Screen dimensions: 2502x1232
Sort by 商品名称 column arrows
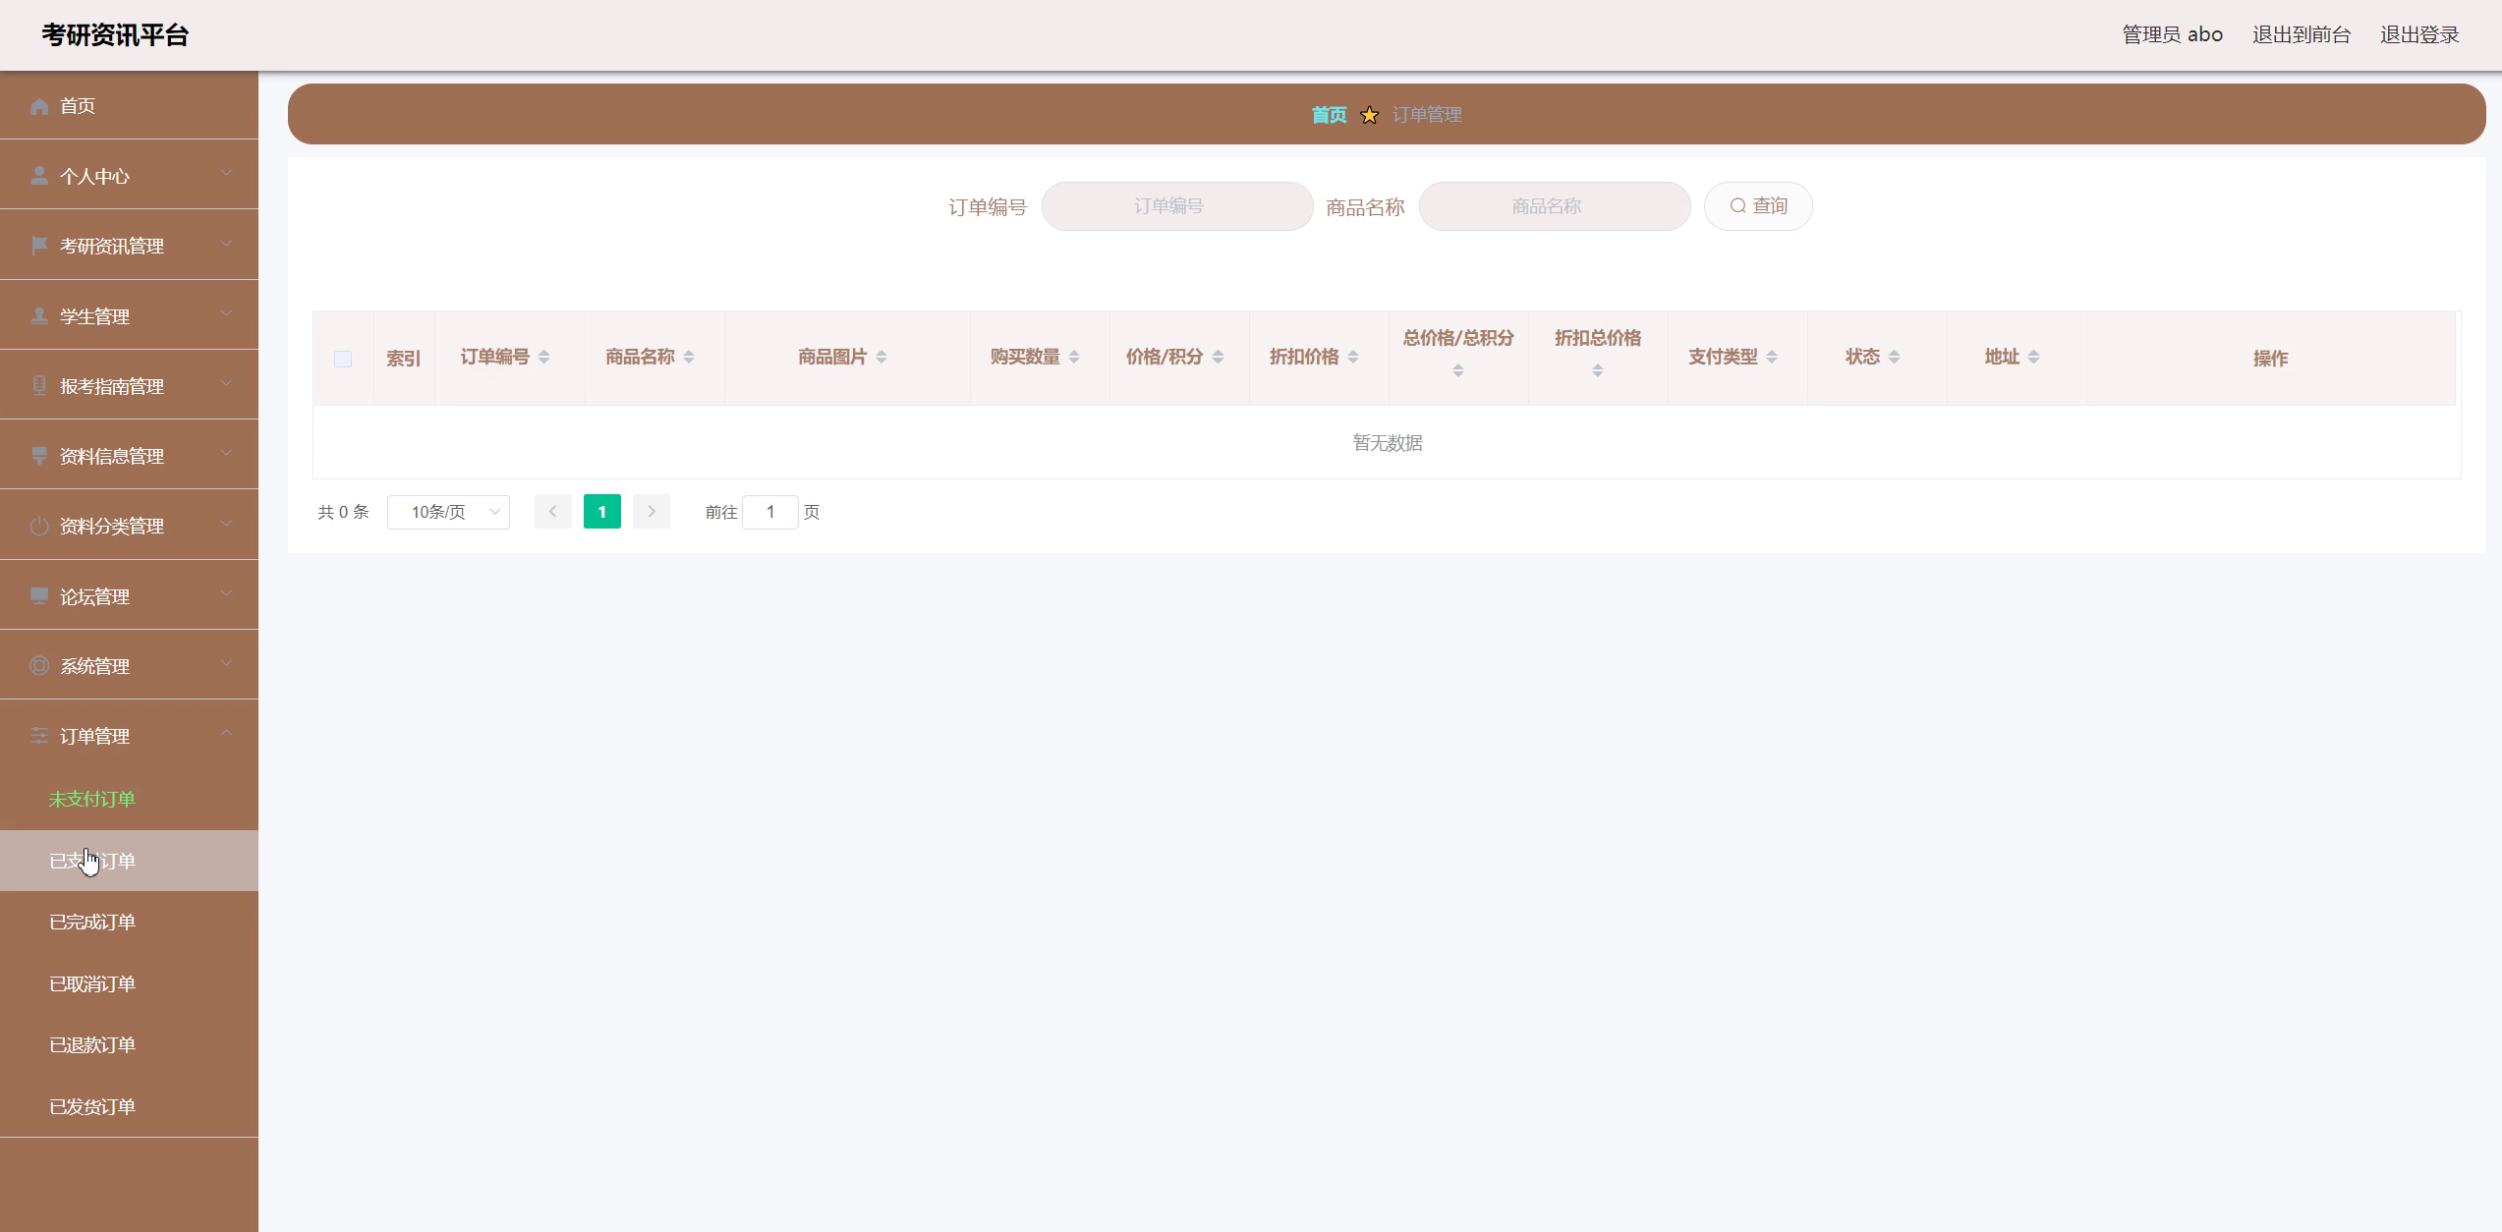689,357
